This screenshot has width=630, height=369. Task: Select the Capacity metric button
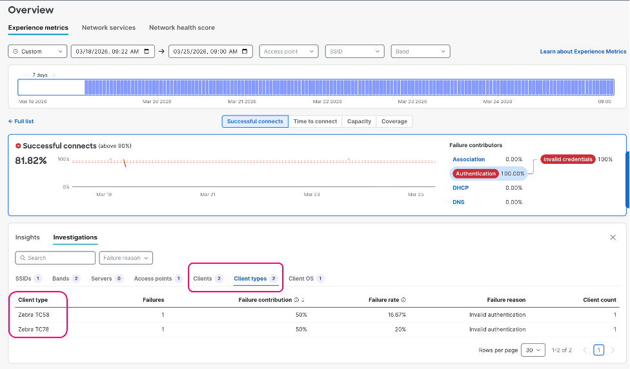click(359, 121)
